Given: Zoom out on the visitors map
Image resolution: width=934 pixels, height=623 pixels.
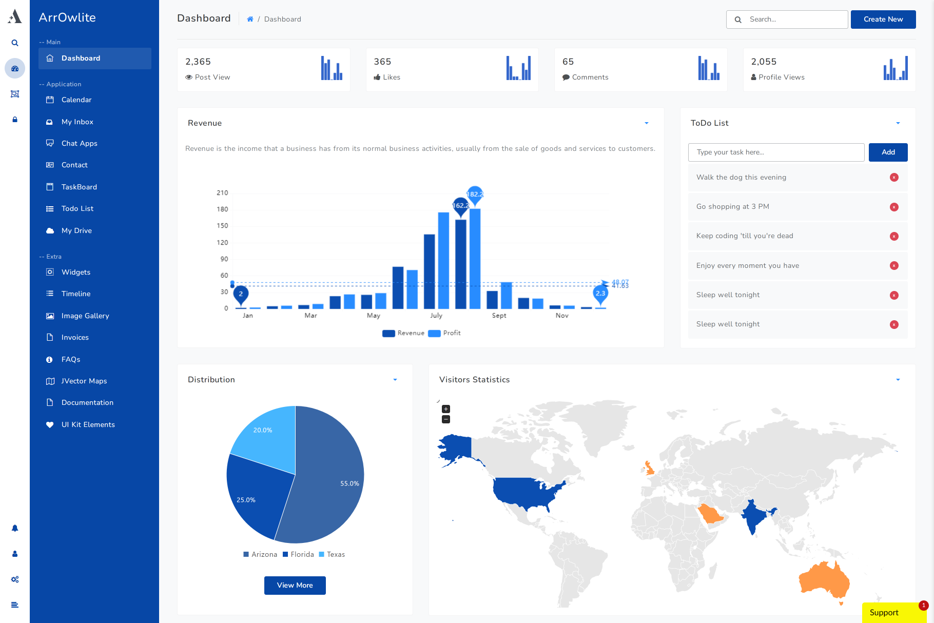Looking at the screenshot, I should [x=446, y=419].
